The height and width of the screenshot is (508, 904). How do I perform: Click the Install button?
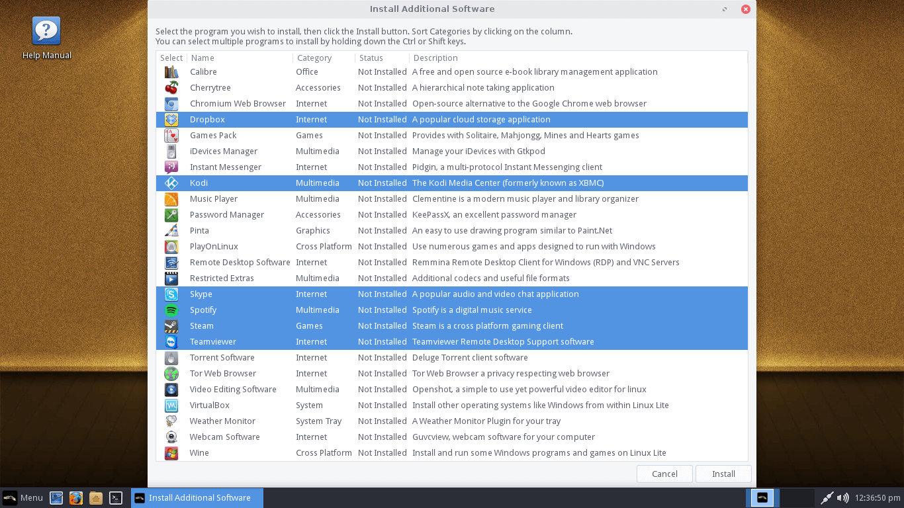coord(723,474)
